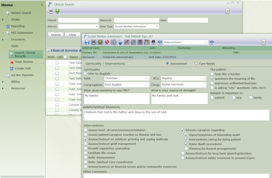Check Planning for funeral arrangements
Image resolution: width=272 pixels, height=178 pixels.
(x=186, y=149)
